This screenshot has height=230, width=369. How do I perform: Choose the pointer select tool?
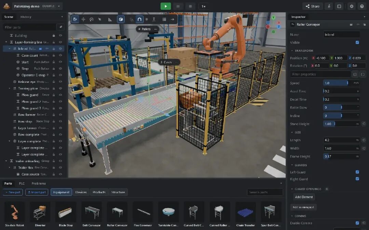tap(100, 19)
